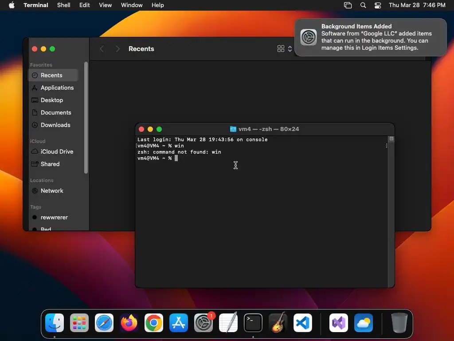Click the date and time in menu bar
454x341 pixels.
[x=417, y=5]
